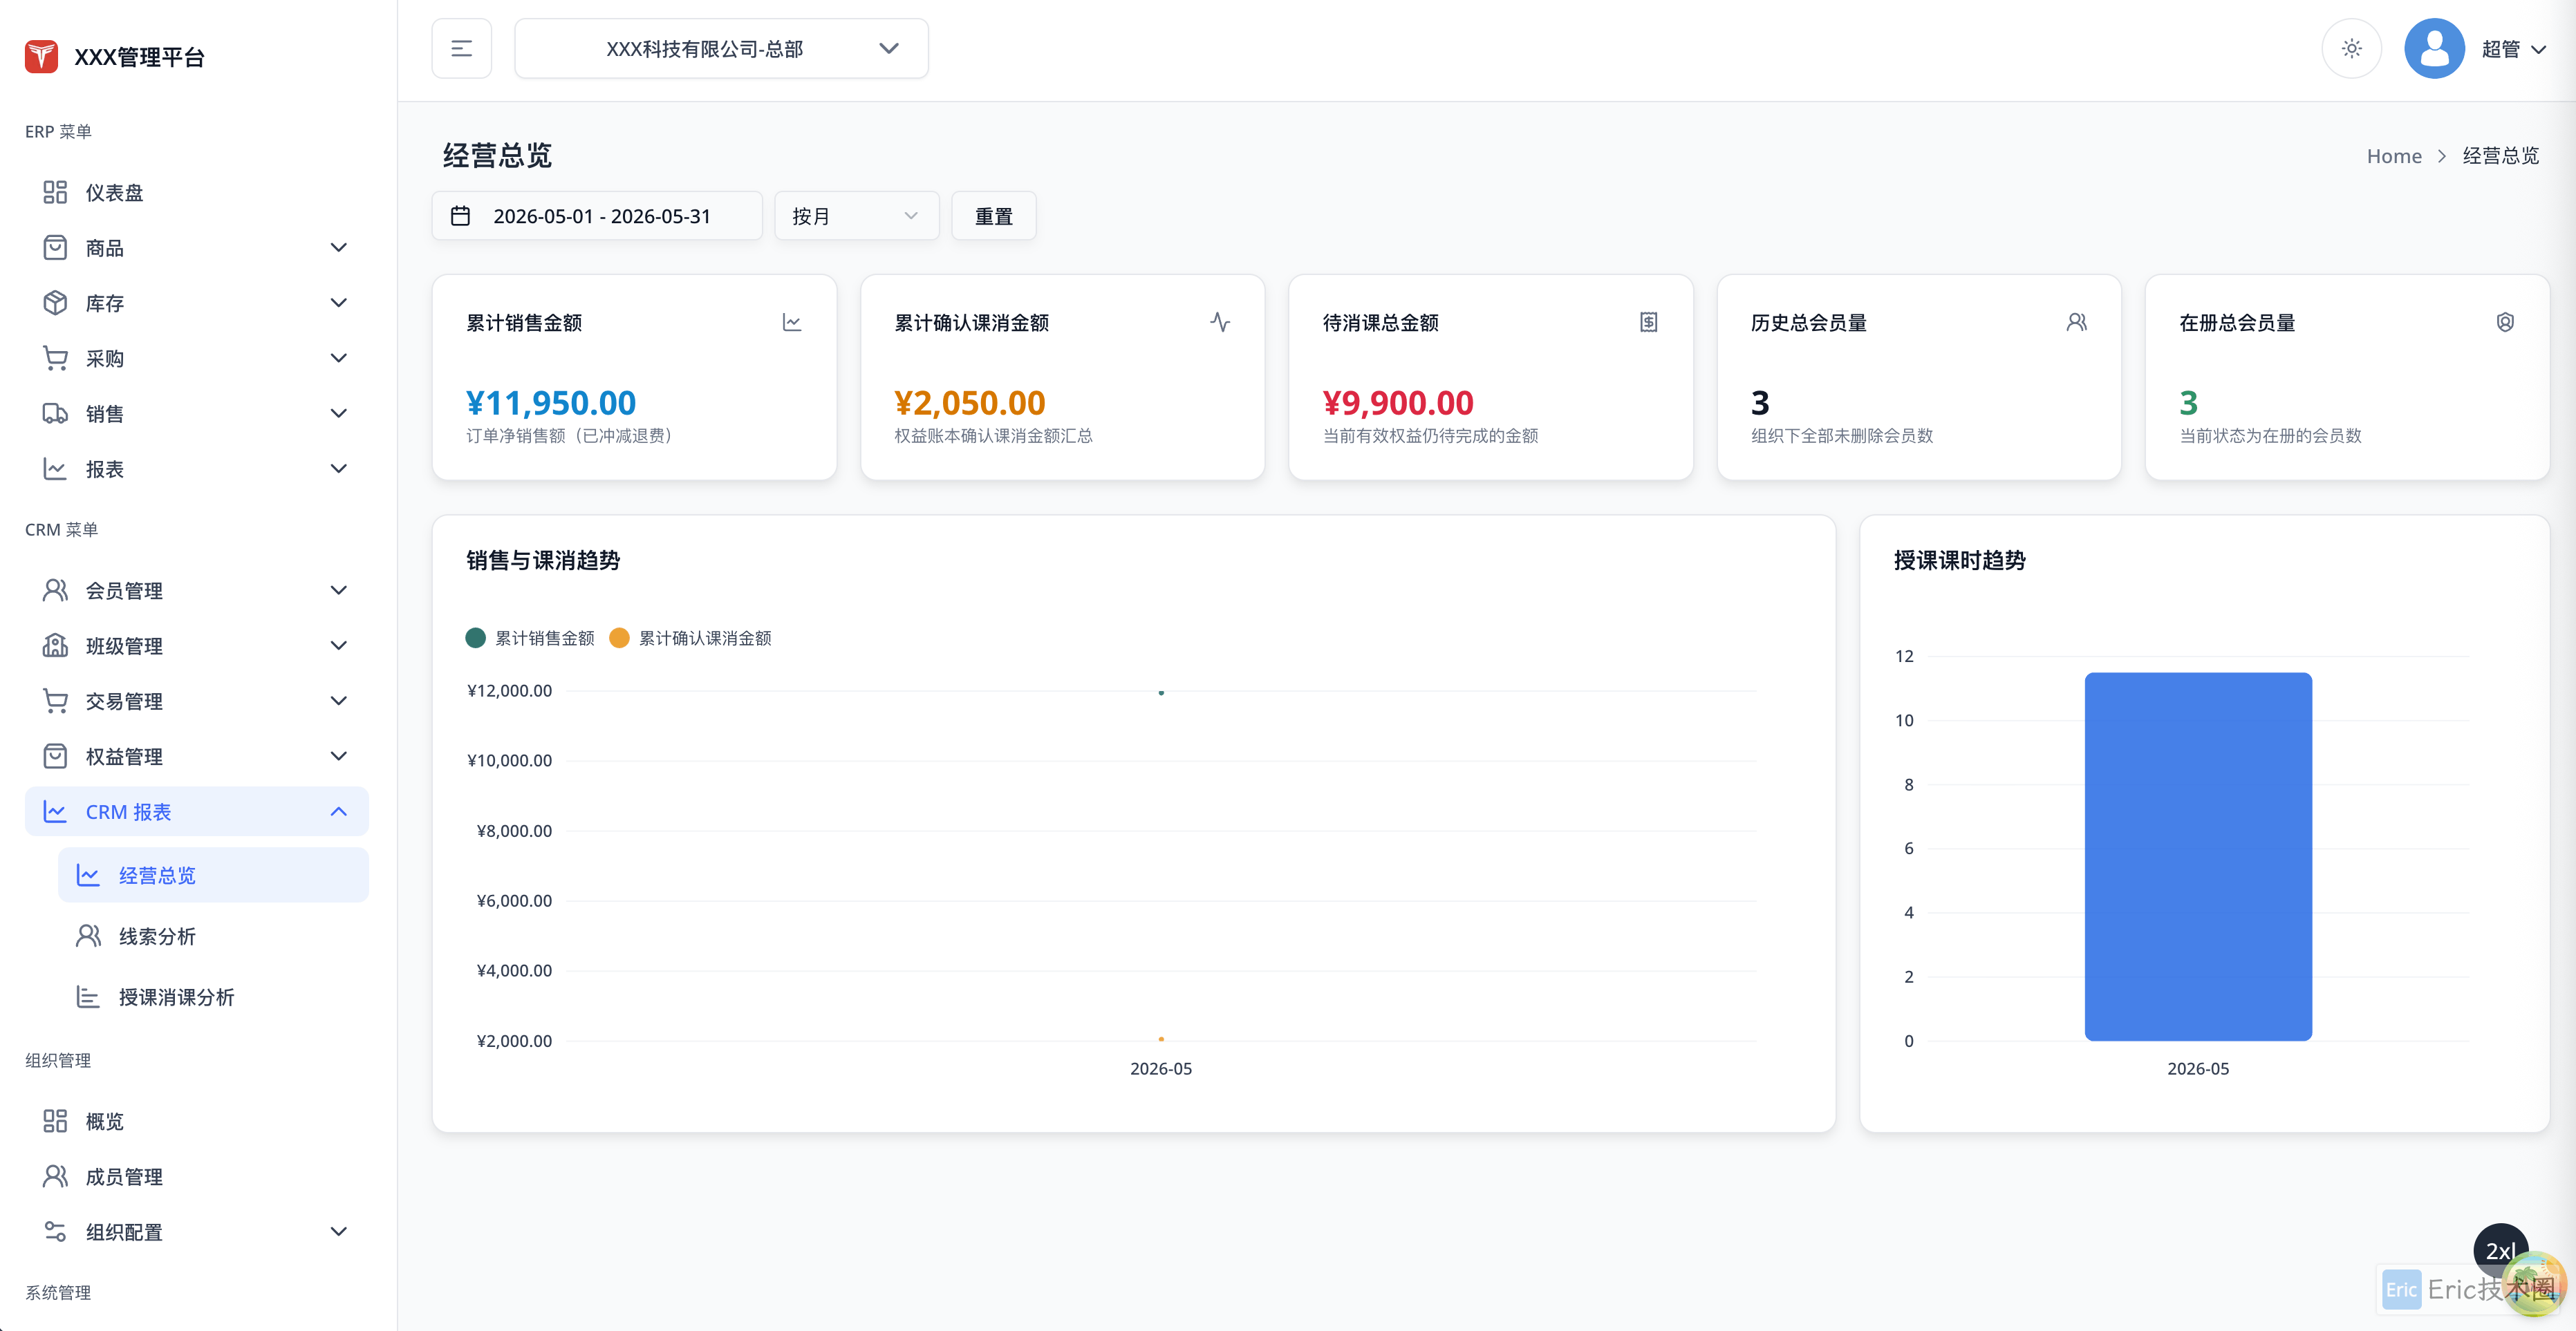Expand the 销售 menu chevron

(339, 414)
